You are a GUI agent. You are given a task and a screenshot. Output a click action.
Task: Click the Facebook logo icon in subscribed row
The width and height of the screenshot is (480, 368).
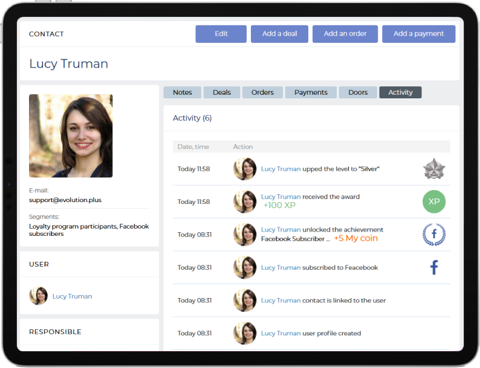point(434,267)
